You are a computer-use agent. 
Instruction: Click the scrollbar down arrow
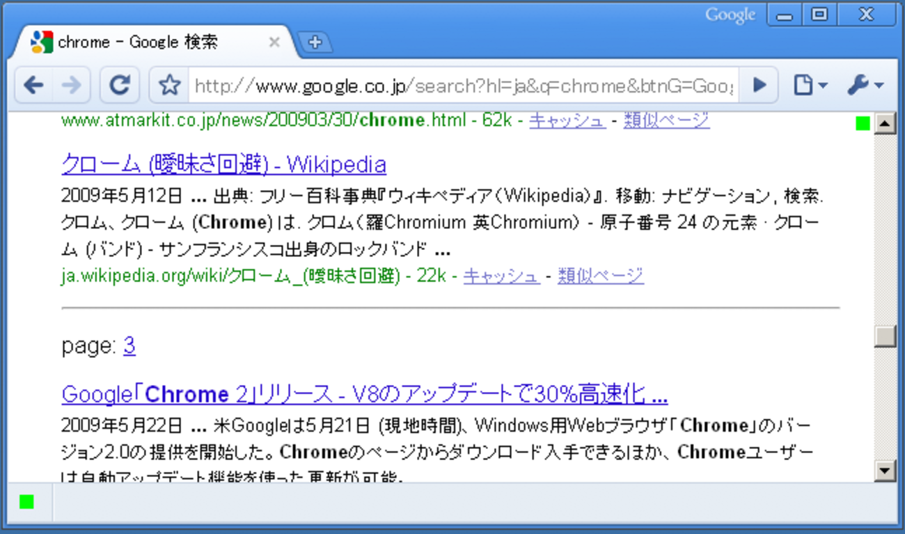point(885,471)
